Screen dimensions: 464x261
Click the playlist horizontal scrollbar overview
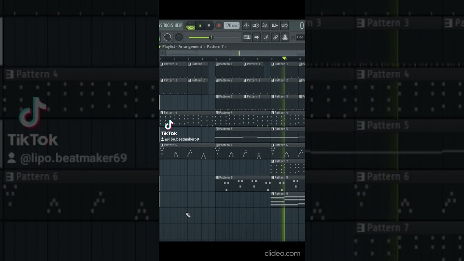[235, 53]
